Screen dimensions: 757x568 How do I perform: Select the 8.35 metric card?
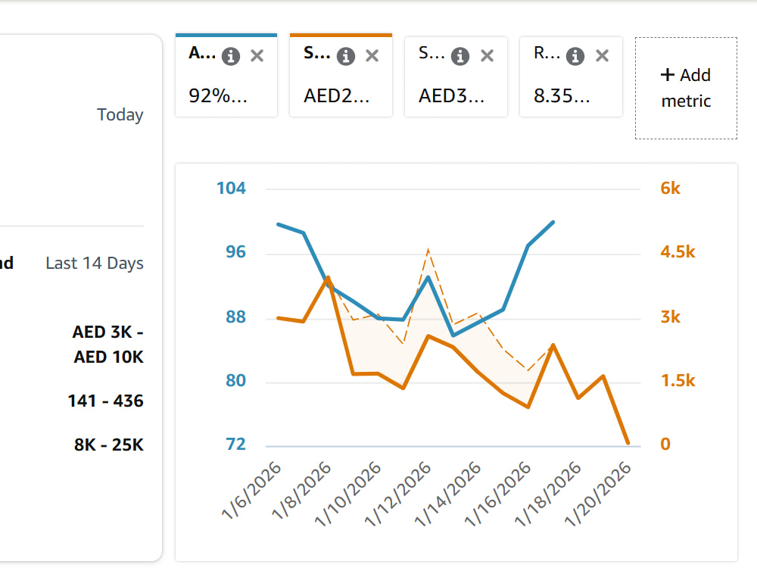(571, 76)
